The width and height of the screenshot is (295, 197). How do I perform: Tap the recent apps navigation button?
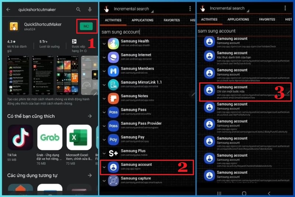point(219,193)
